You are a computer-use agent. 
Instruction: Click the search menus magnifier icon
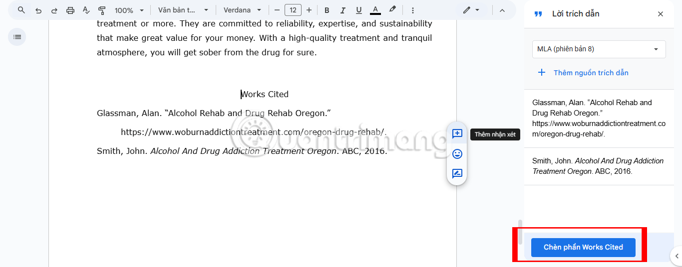(21, 10)
